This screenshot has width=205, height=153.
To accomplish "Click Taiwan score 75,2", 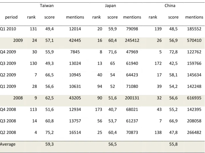I will pos(49,132).
